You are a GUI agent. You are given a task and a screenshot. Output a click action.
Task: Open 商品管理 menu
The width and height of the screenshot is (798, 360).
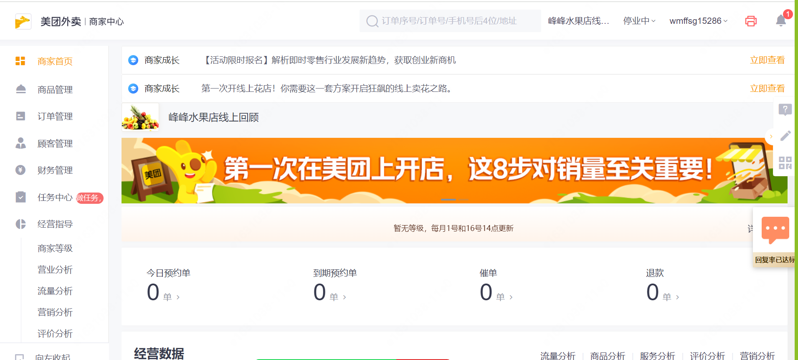point(55,89)
